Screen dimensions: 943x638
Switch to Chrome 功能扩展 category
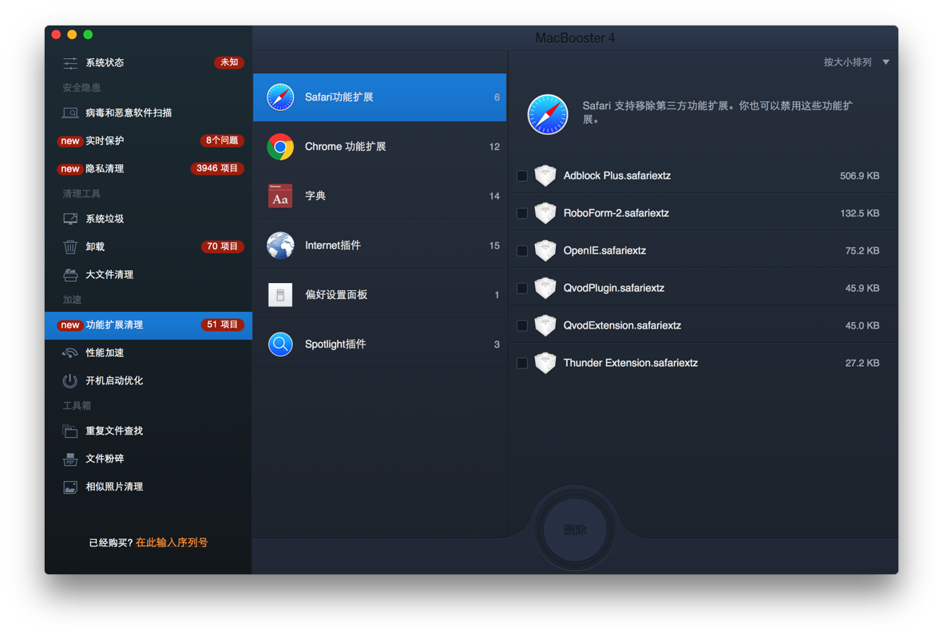click(379, 147)
